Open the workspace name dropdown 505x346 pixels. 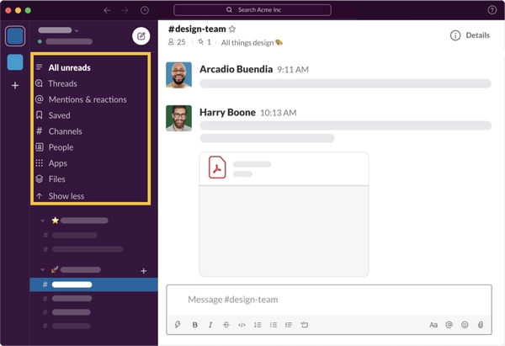tap(58, 30)
